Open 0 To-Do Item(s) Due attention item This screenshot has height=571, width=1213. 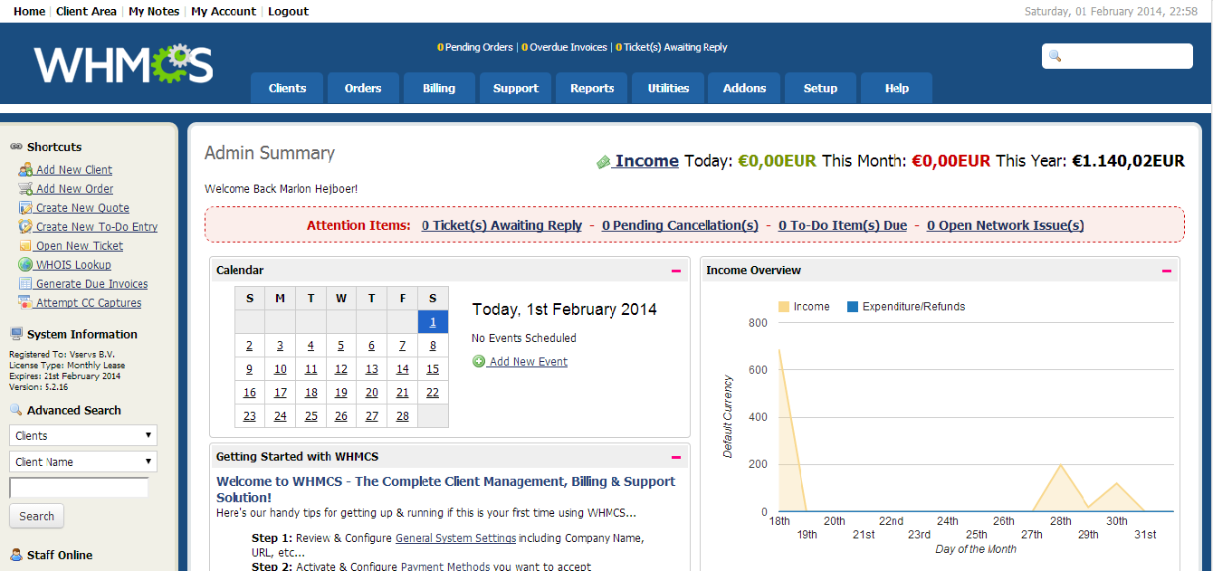click(x=843, y=225)
